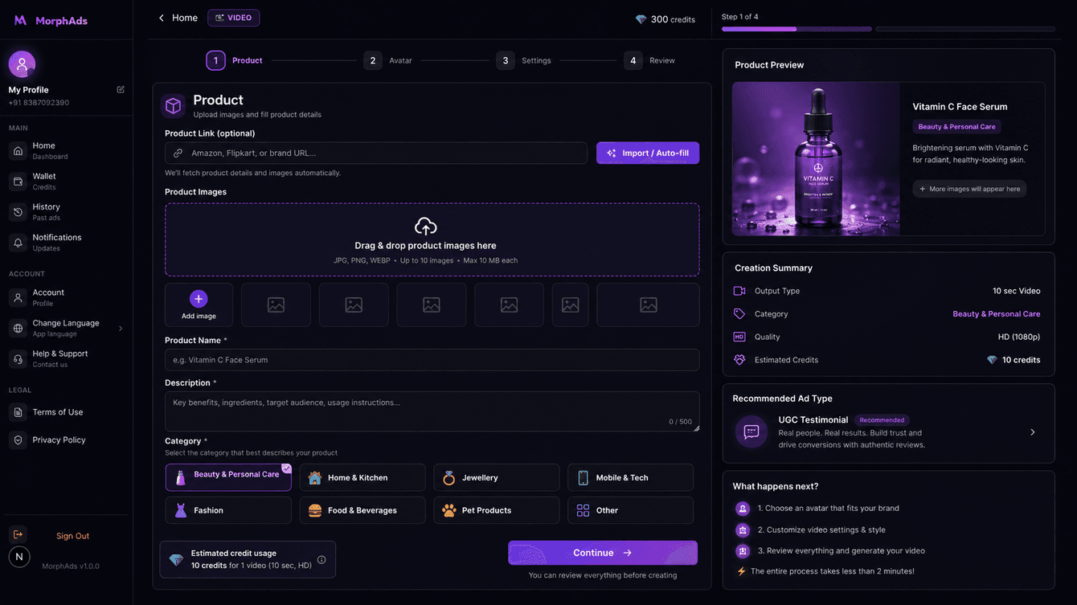Click More images will appear here button

pos(969,189)
